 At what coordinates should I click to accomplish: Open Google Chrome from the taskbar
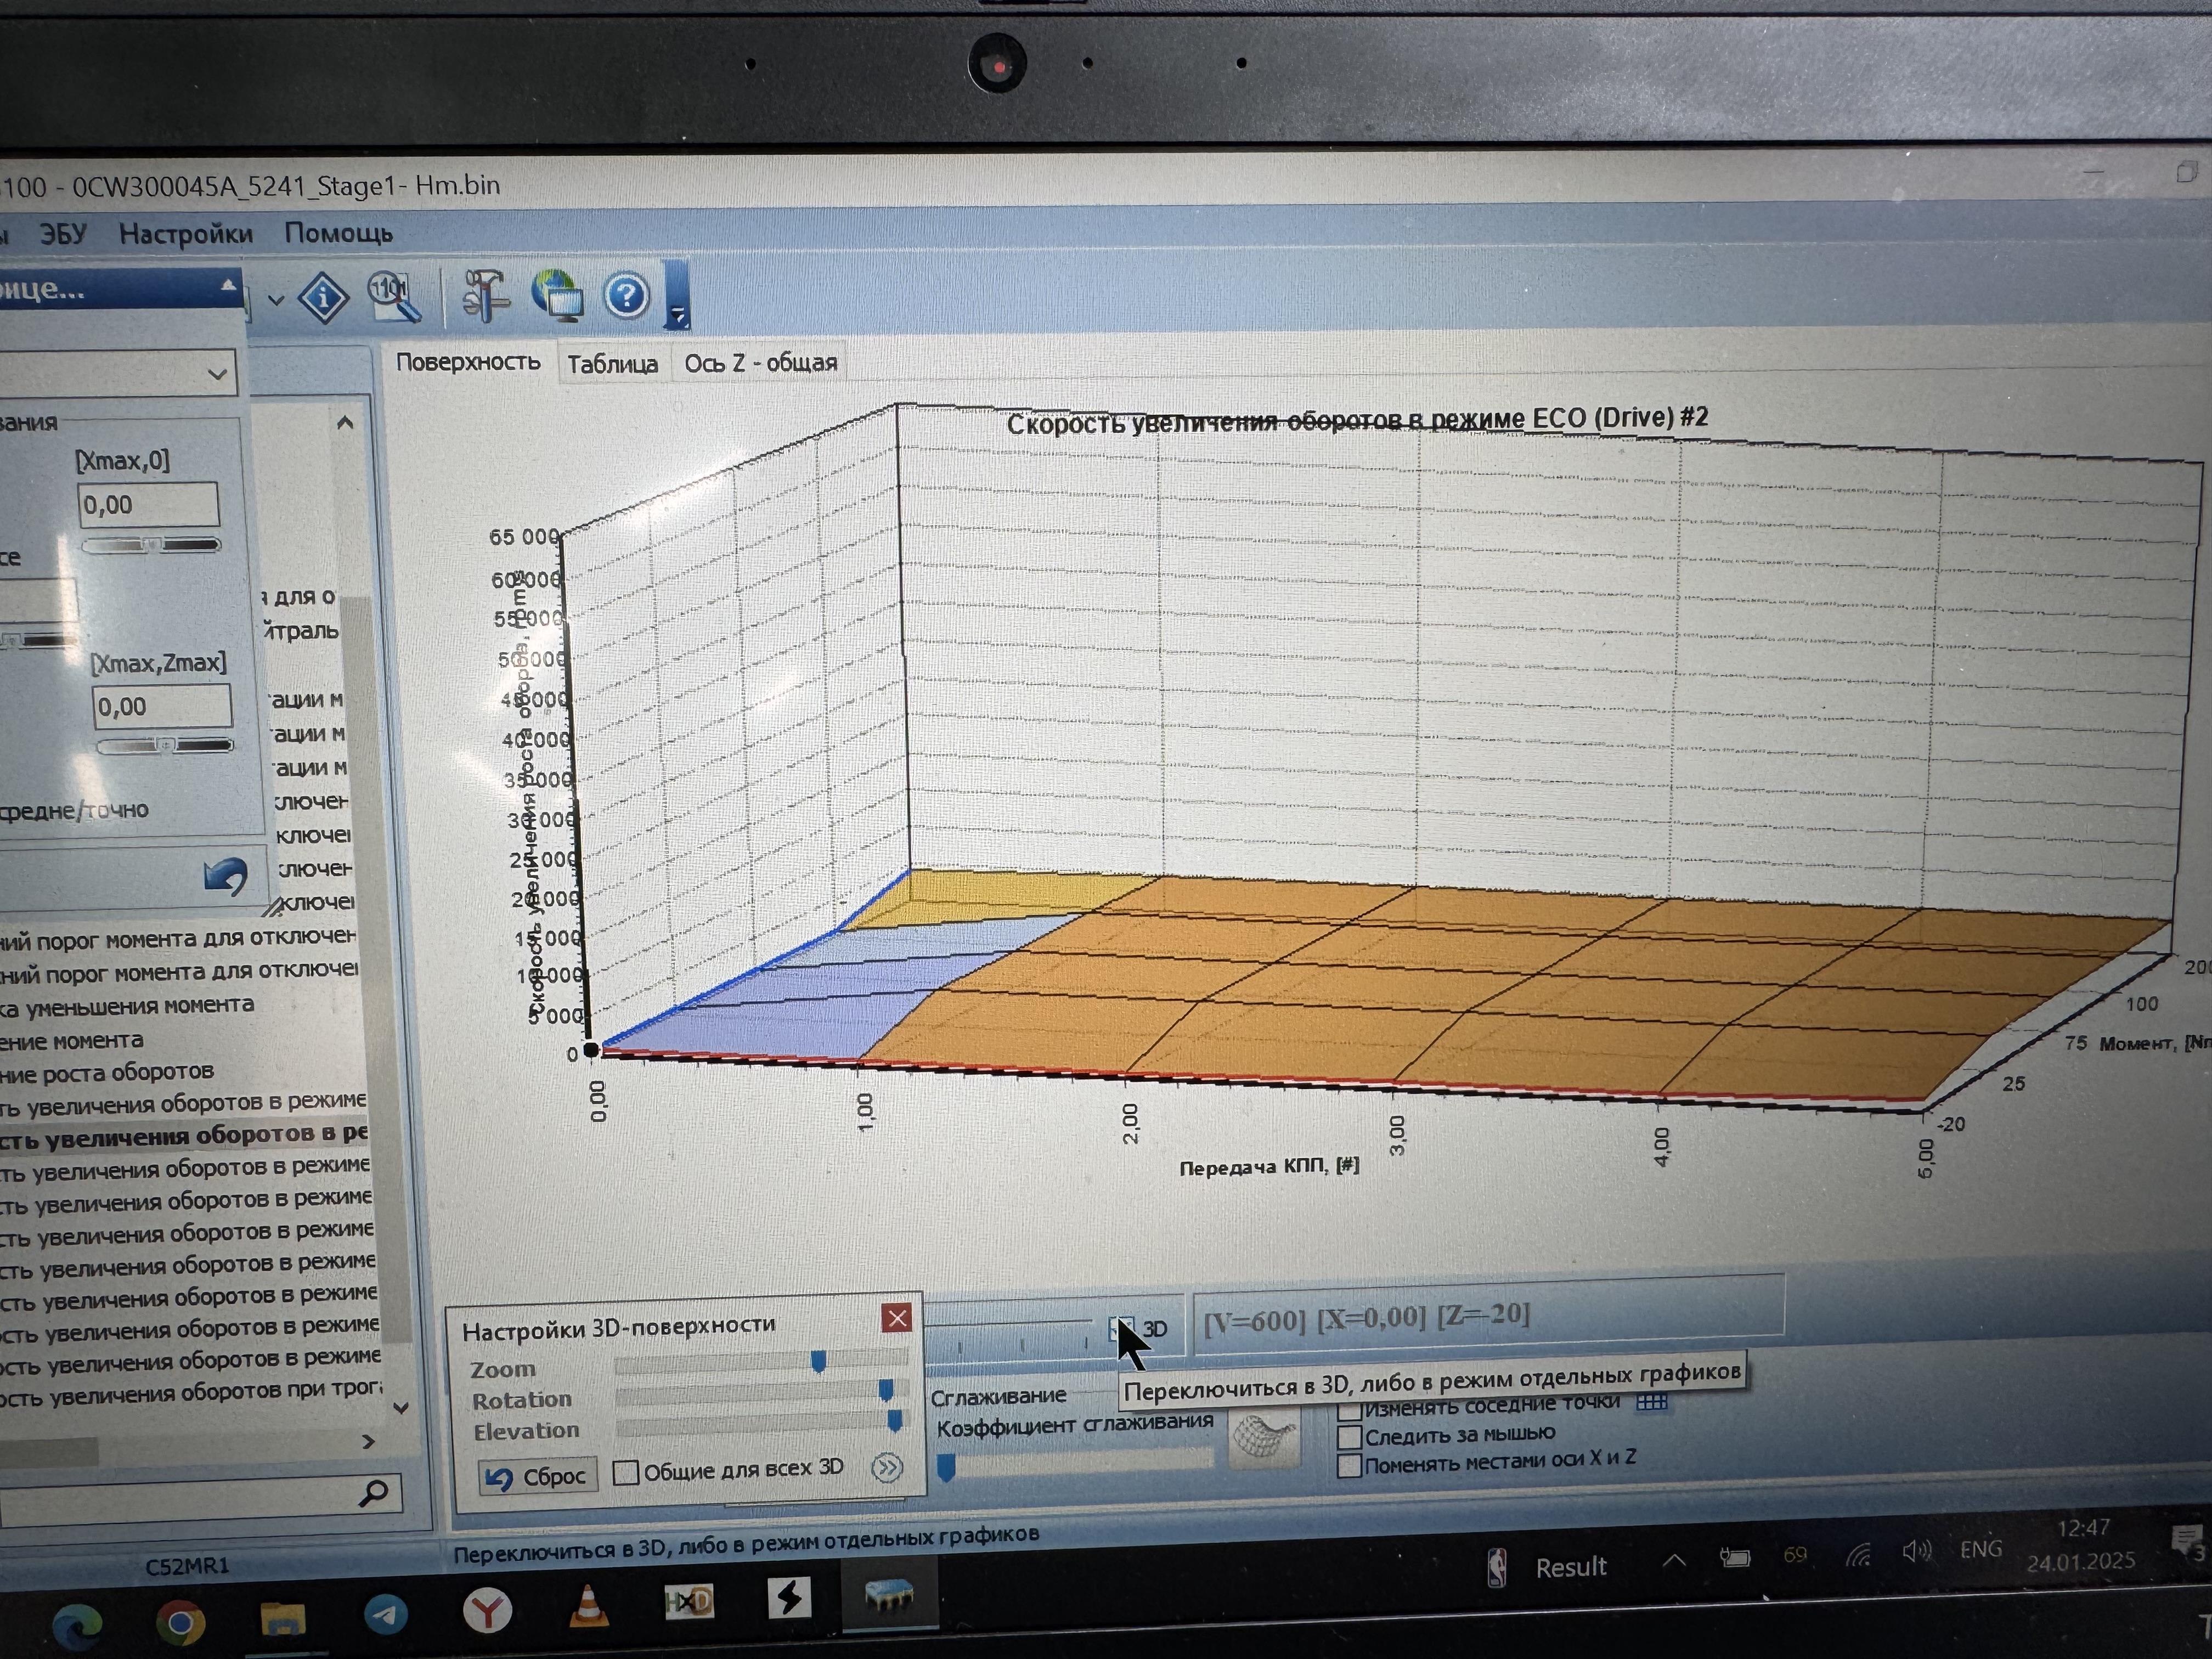(180, 1622)
